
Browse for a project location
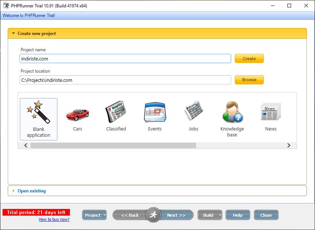pyautogui.click(x=249, y=80)
